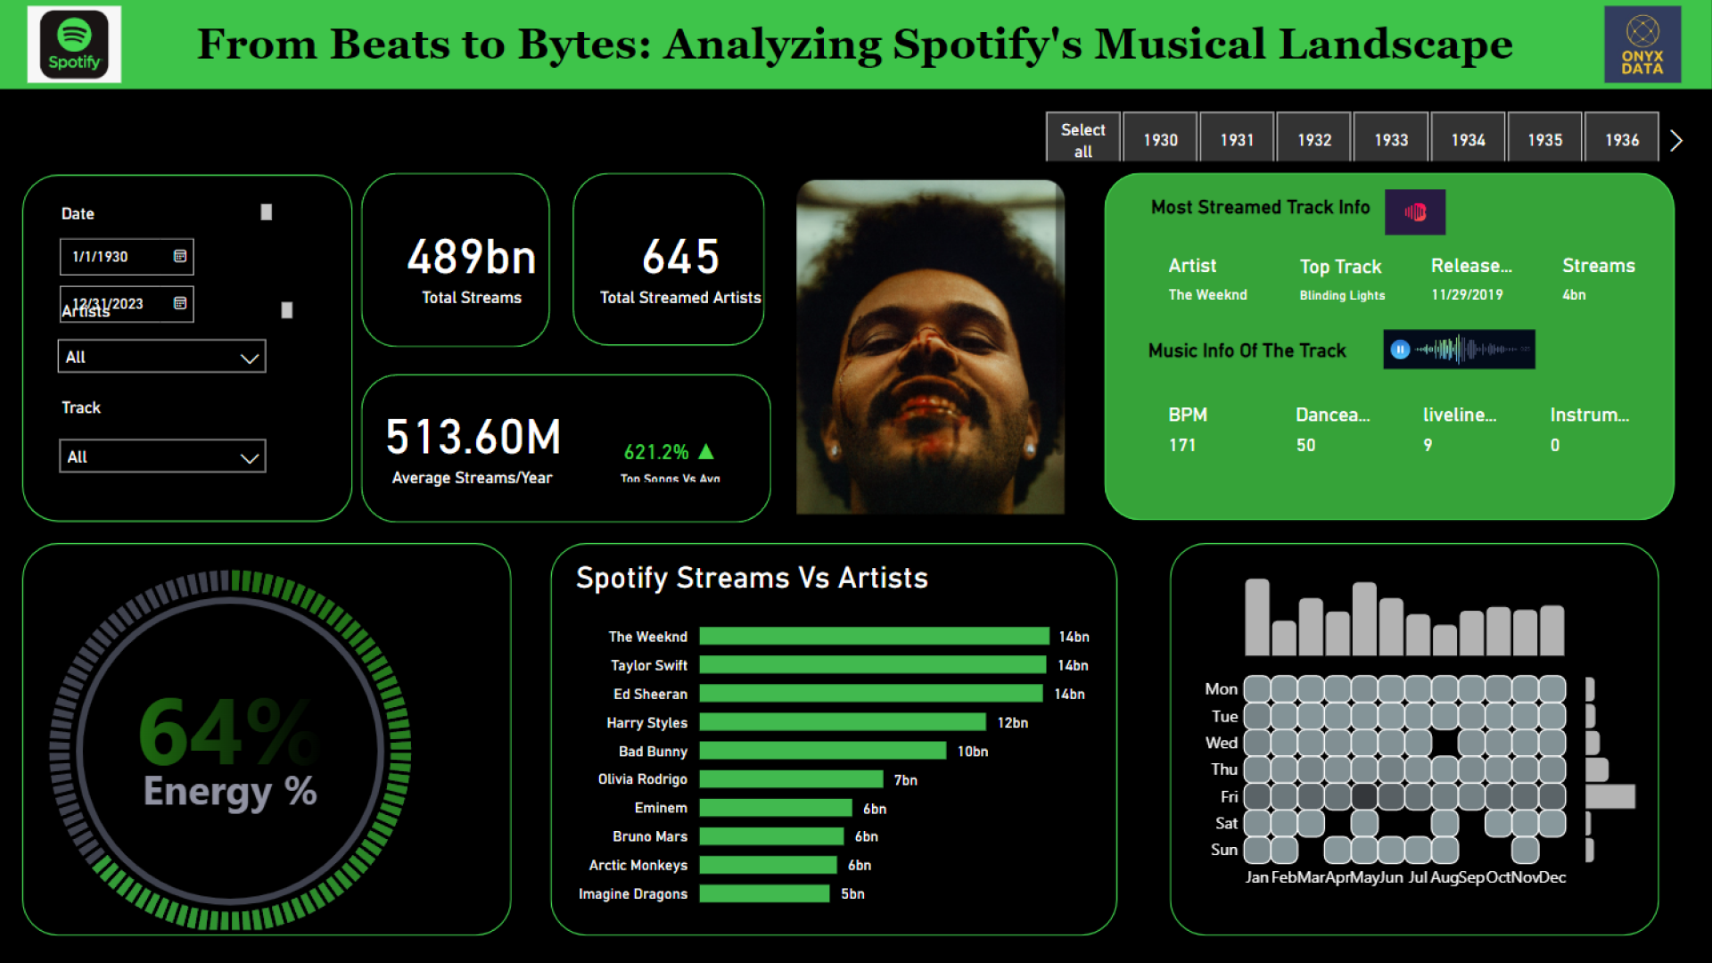Click the Liveliness value 9
This screenshot has width=1712, height=963.
[1428, 445]
